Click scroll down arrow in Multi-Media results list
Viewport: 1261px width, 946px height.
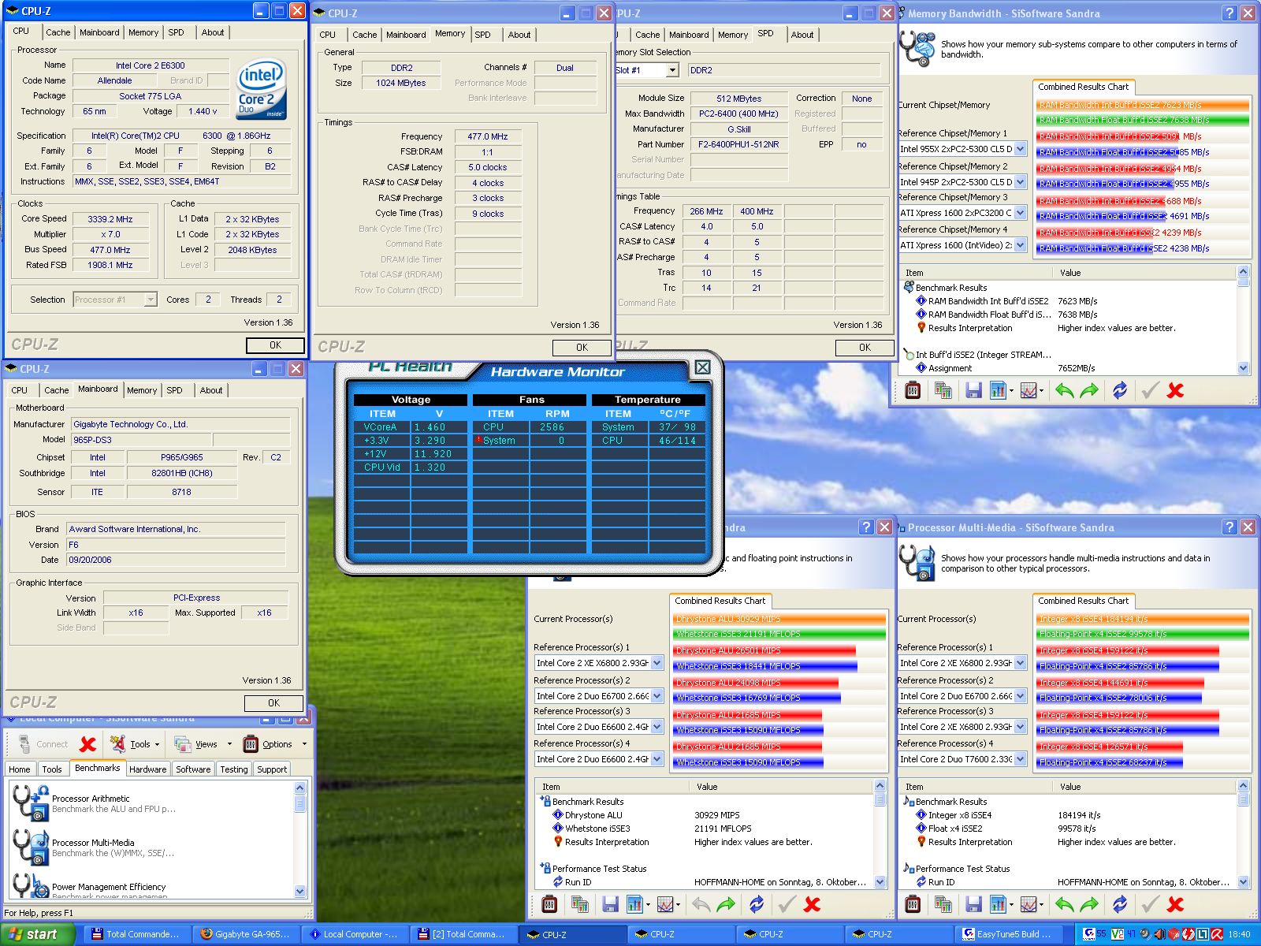pyautogui.click(x=1243, y=882)
